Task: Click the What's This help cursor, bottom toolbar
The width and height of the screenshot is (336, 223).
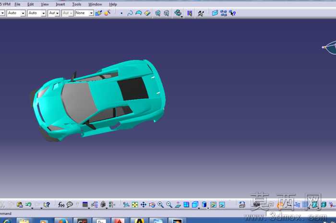Action: pos(47,205)
